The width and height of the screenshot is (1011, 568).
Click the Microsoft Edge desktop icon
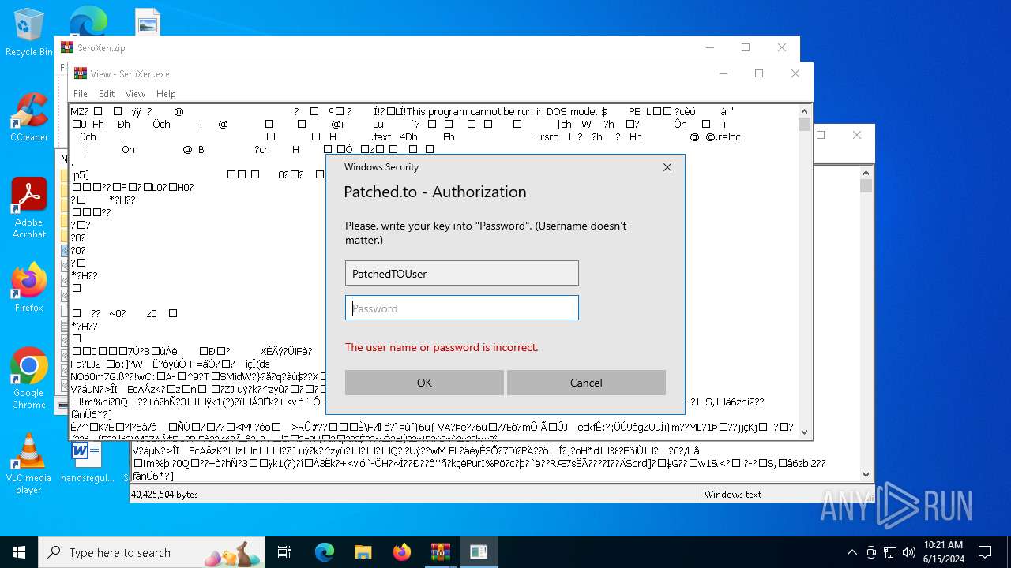[x=88, y=21]
